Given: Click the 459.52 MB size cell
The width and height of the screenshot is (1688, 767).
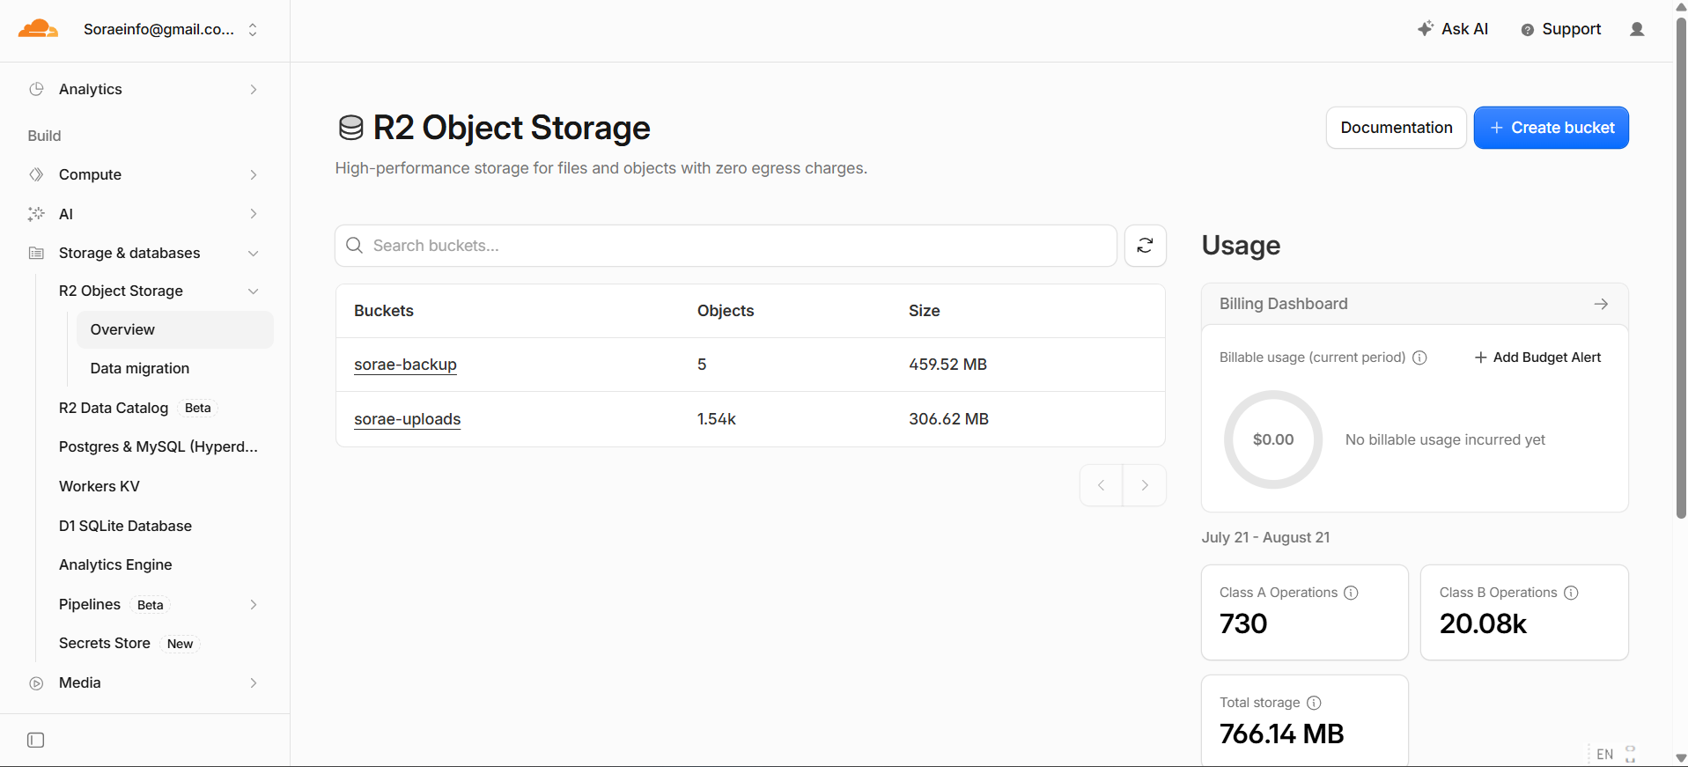Looking at the screenshot, I should [947, 365].
